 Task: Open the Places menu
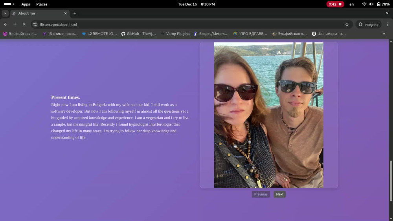click(x=42, y=4)
